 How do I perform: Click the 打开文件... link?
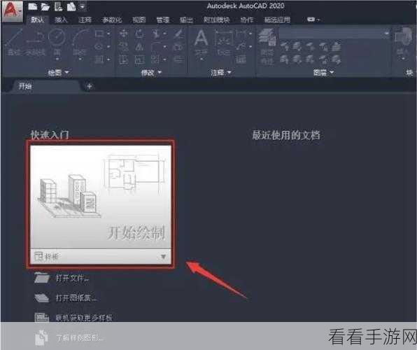tap(72, 279)
